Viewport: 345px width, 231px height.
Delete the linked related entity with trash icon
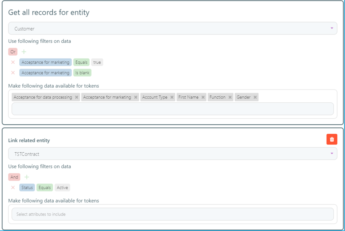tap(332, 139)
